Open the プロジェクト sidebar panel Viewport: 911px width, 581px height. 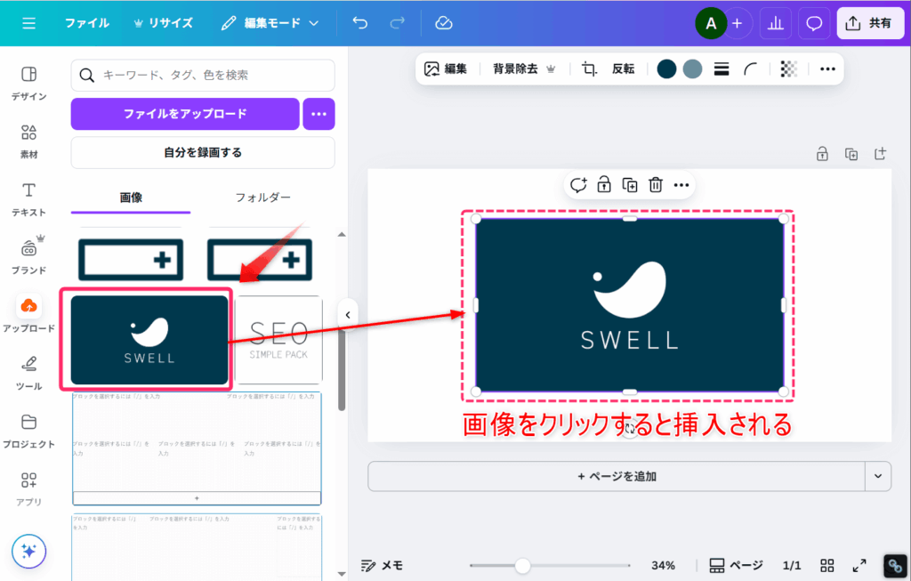[x=28, y=432]
